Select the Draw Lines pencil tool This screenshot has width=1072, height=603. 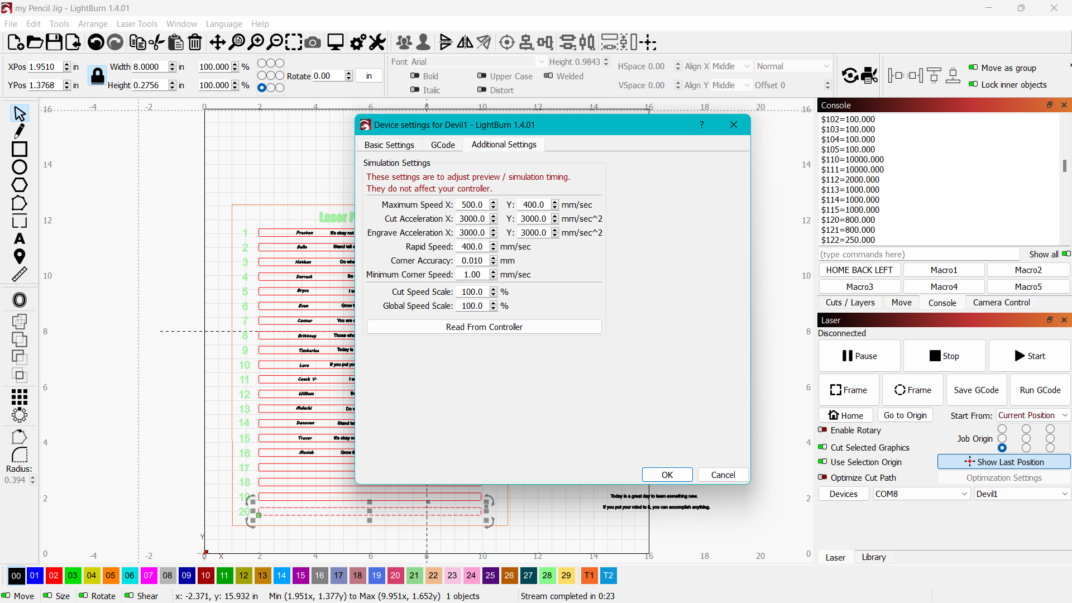20,131
